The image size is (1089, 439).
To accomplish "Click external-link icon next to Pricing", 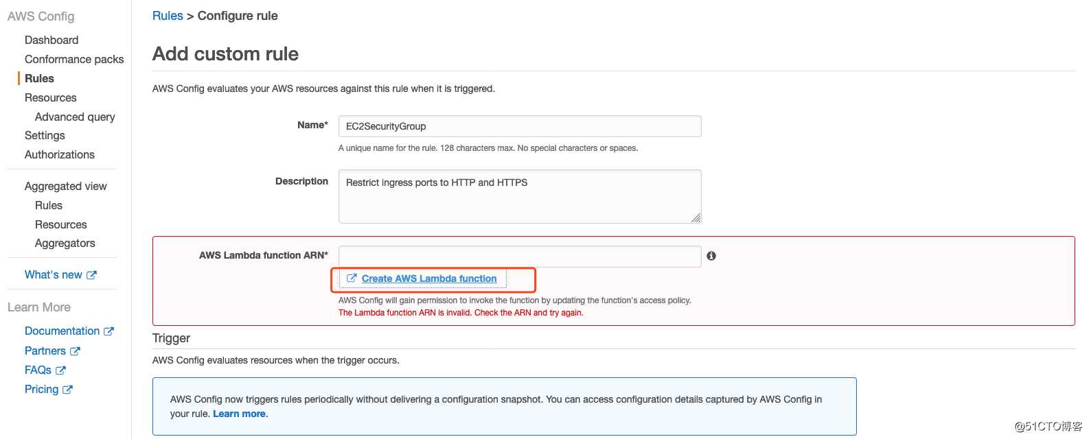I will click(67, 390).
